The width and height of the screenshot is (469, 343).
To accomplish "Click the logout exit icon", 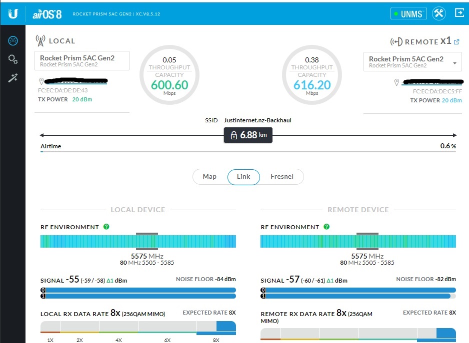I will click(x=459, y=13).
